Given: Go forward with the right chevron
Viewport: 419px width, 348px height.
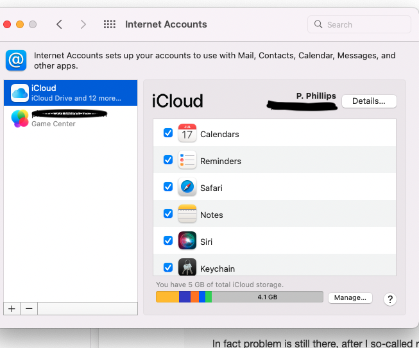Looking at the screenshot, I should coord(83,24).
